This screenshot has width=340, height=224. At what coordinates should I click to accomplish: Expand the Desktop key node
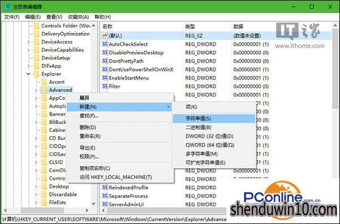[36, 186]
